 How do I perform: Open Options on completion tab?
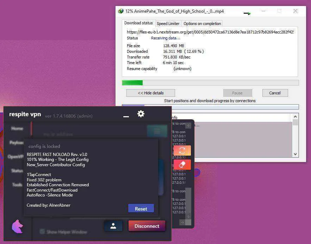pyautogui.click(x=202, y=24)
